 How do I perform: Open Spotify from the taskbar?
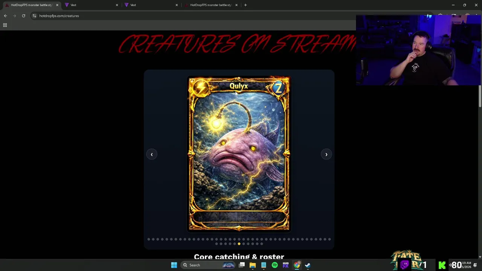(x=275, y=265)
